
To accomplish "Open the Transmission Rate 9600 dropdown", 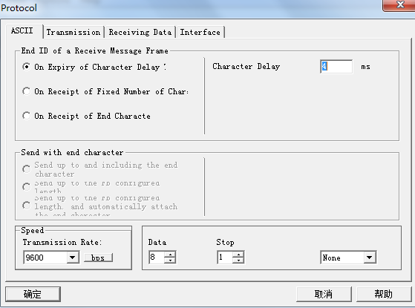I will pos(73,258).
